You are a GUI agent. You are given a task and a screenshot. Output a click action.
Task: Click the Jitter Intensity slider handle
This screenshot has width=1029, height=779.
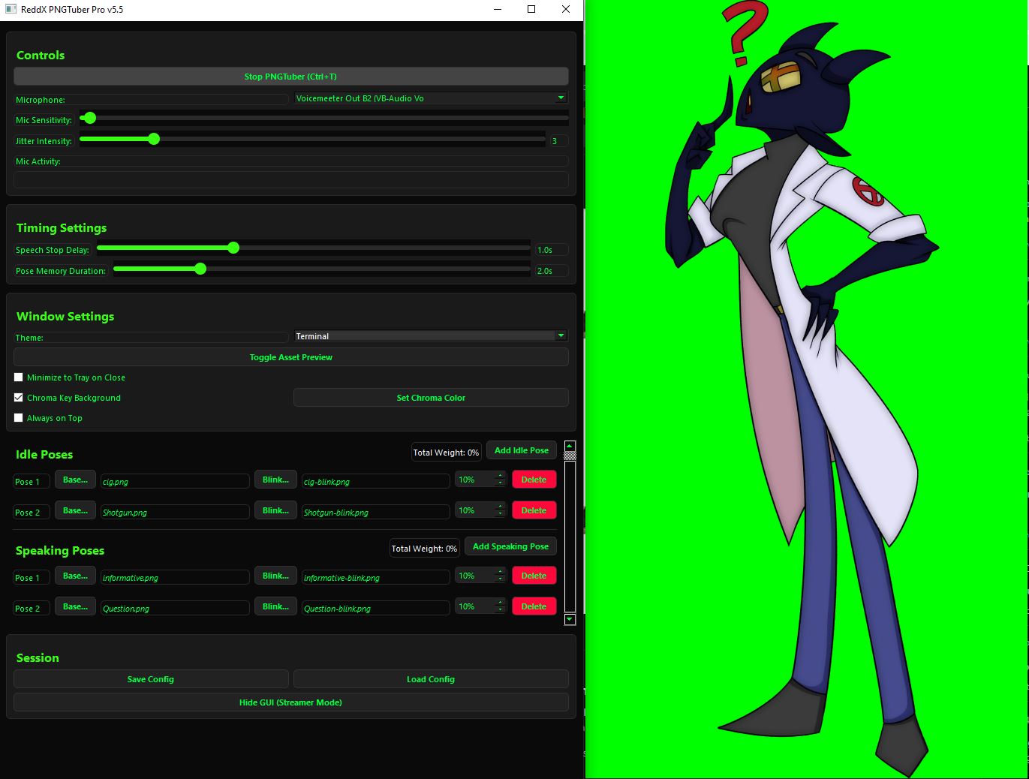[x=154, y=139]
